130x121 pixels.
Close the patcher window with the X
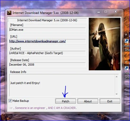point(115,12)
